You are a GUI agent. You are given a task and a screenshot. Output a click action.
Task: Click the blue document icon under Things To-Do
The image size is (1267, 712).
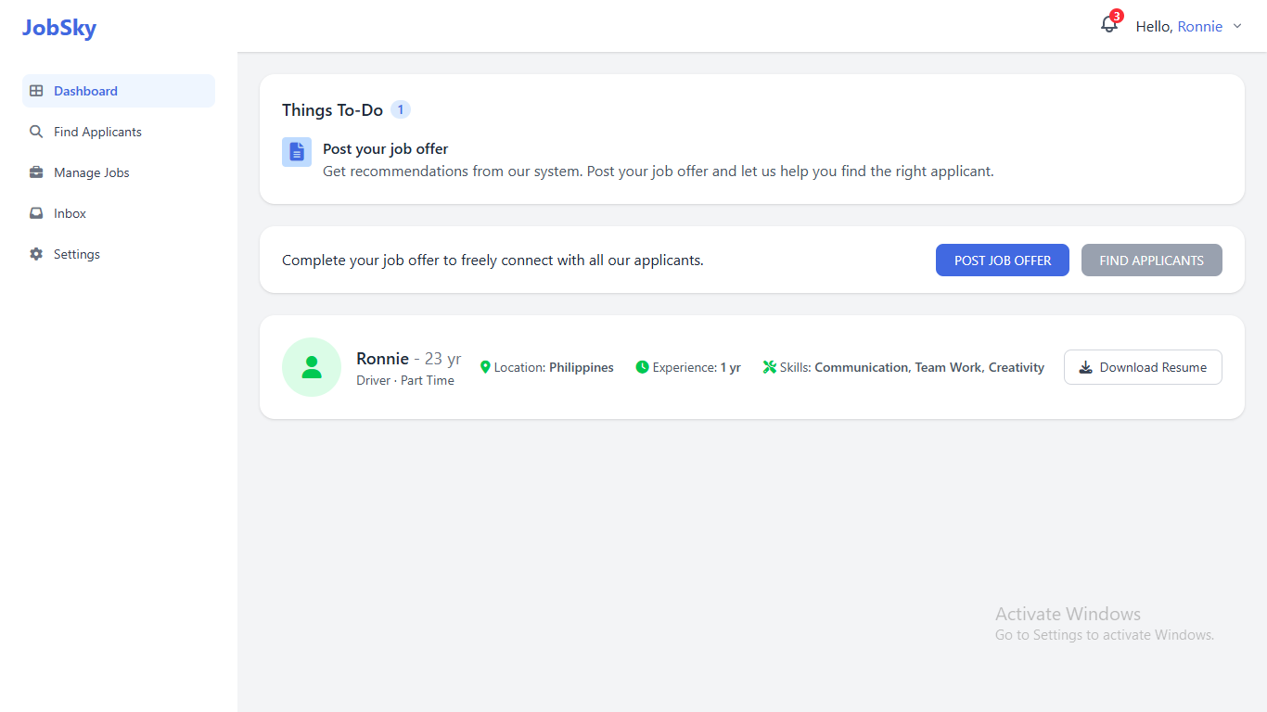coord(297,152)
